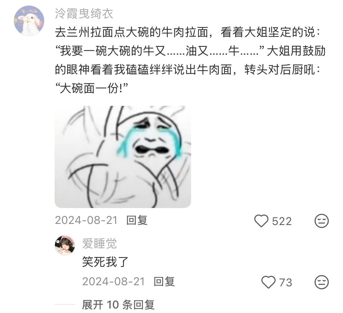
Task: Open 爱睡觉 girl avatar profile
Action: (x=65, y=245)
